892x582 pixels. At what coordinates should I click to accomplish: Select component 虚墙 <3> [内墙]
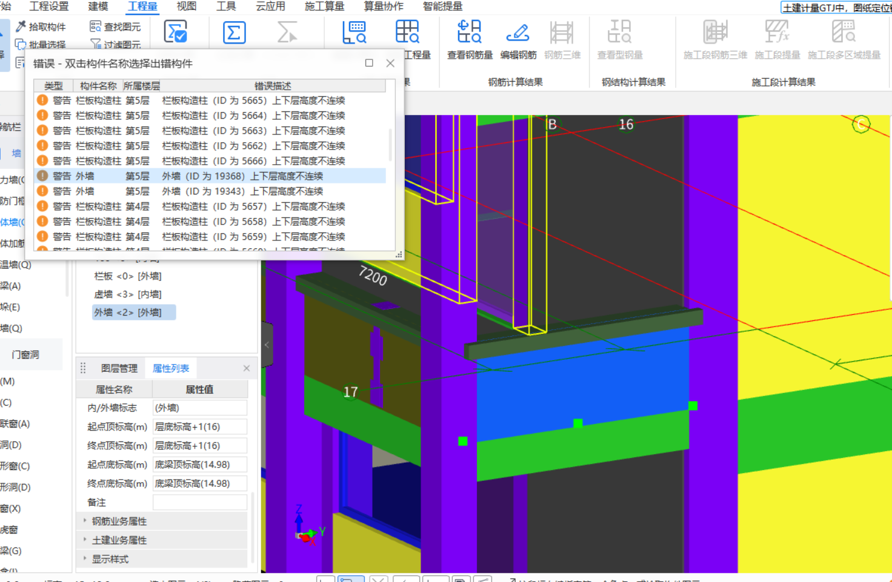click(128, 294)
